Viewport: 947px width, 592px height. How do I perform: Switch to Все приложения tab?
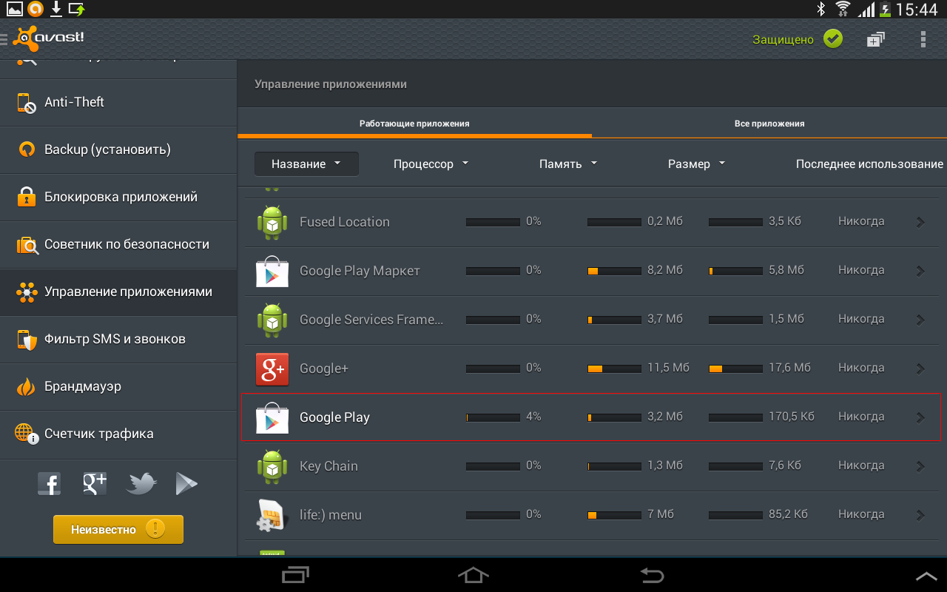(769, 124)
